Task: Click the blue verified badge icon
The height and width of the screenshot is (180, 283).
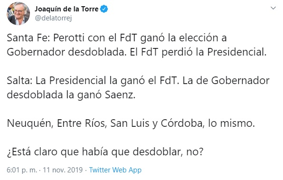Action: 104,9
